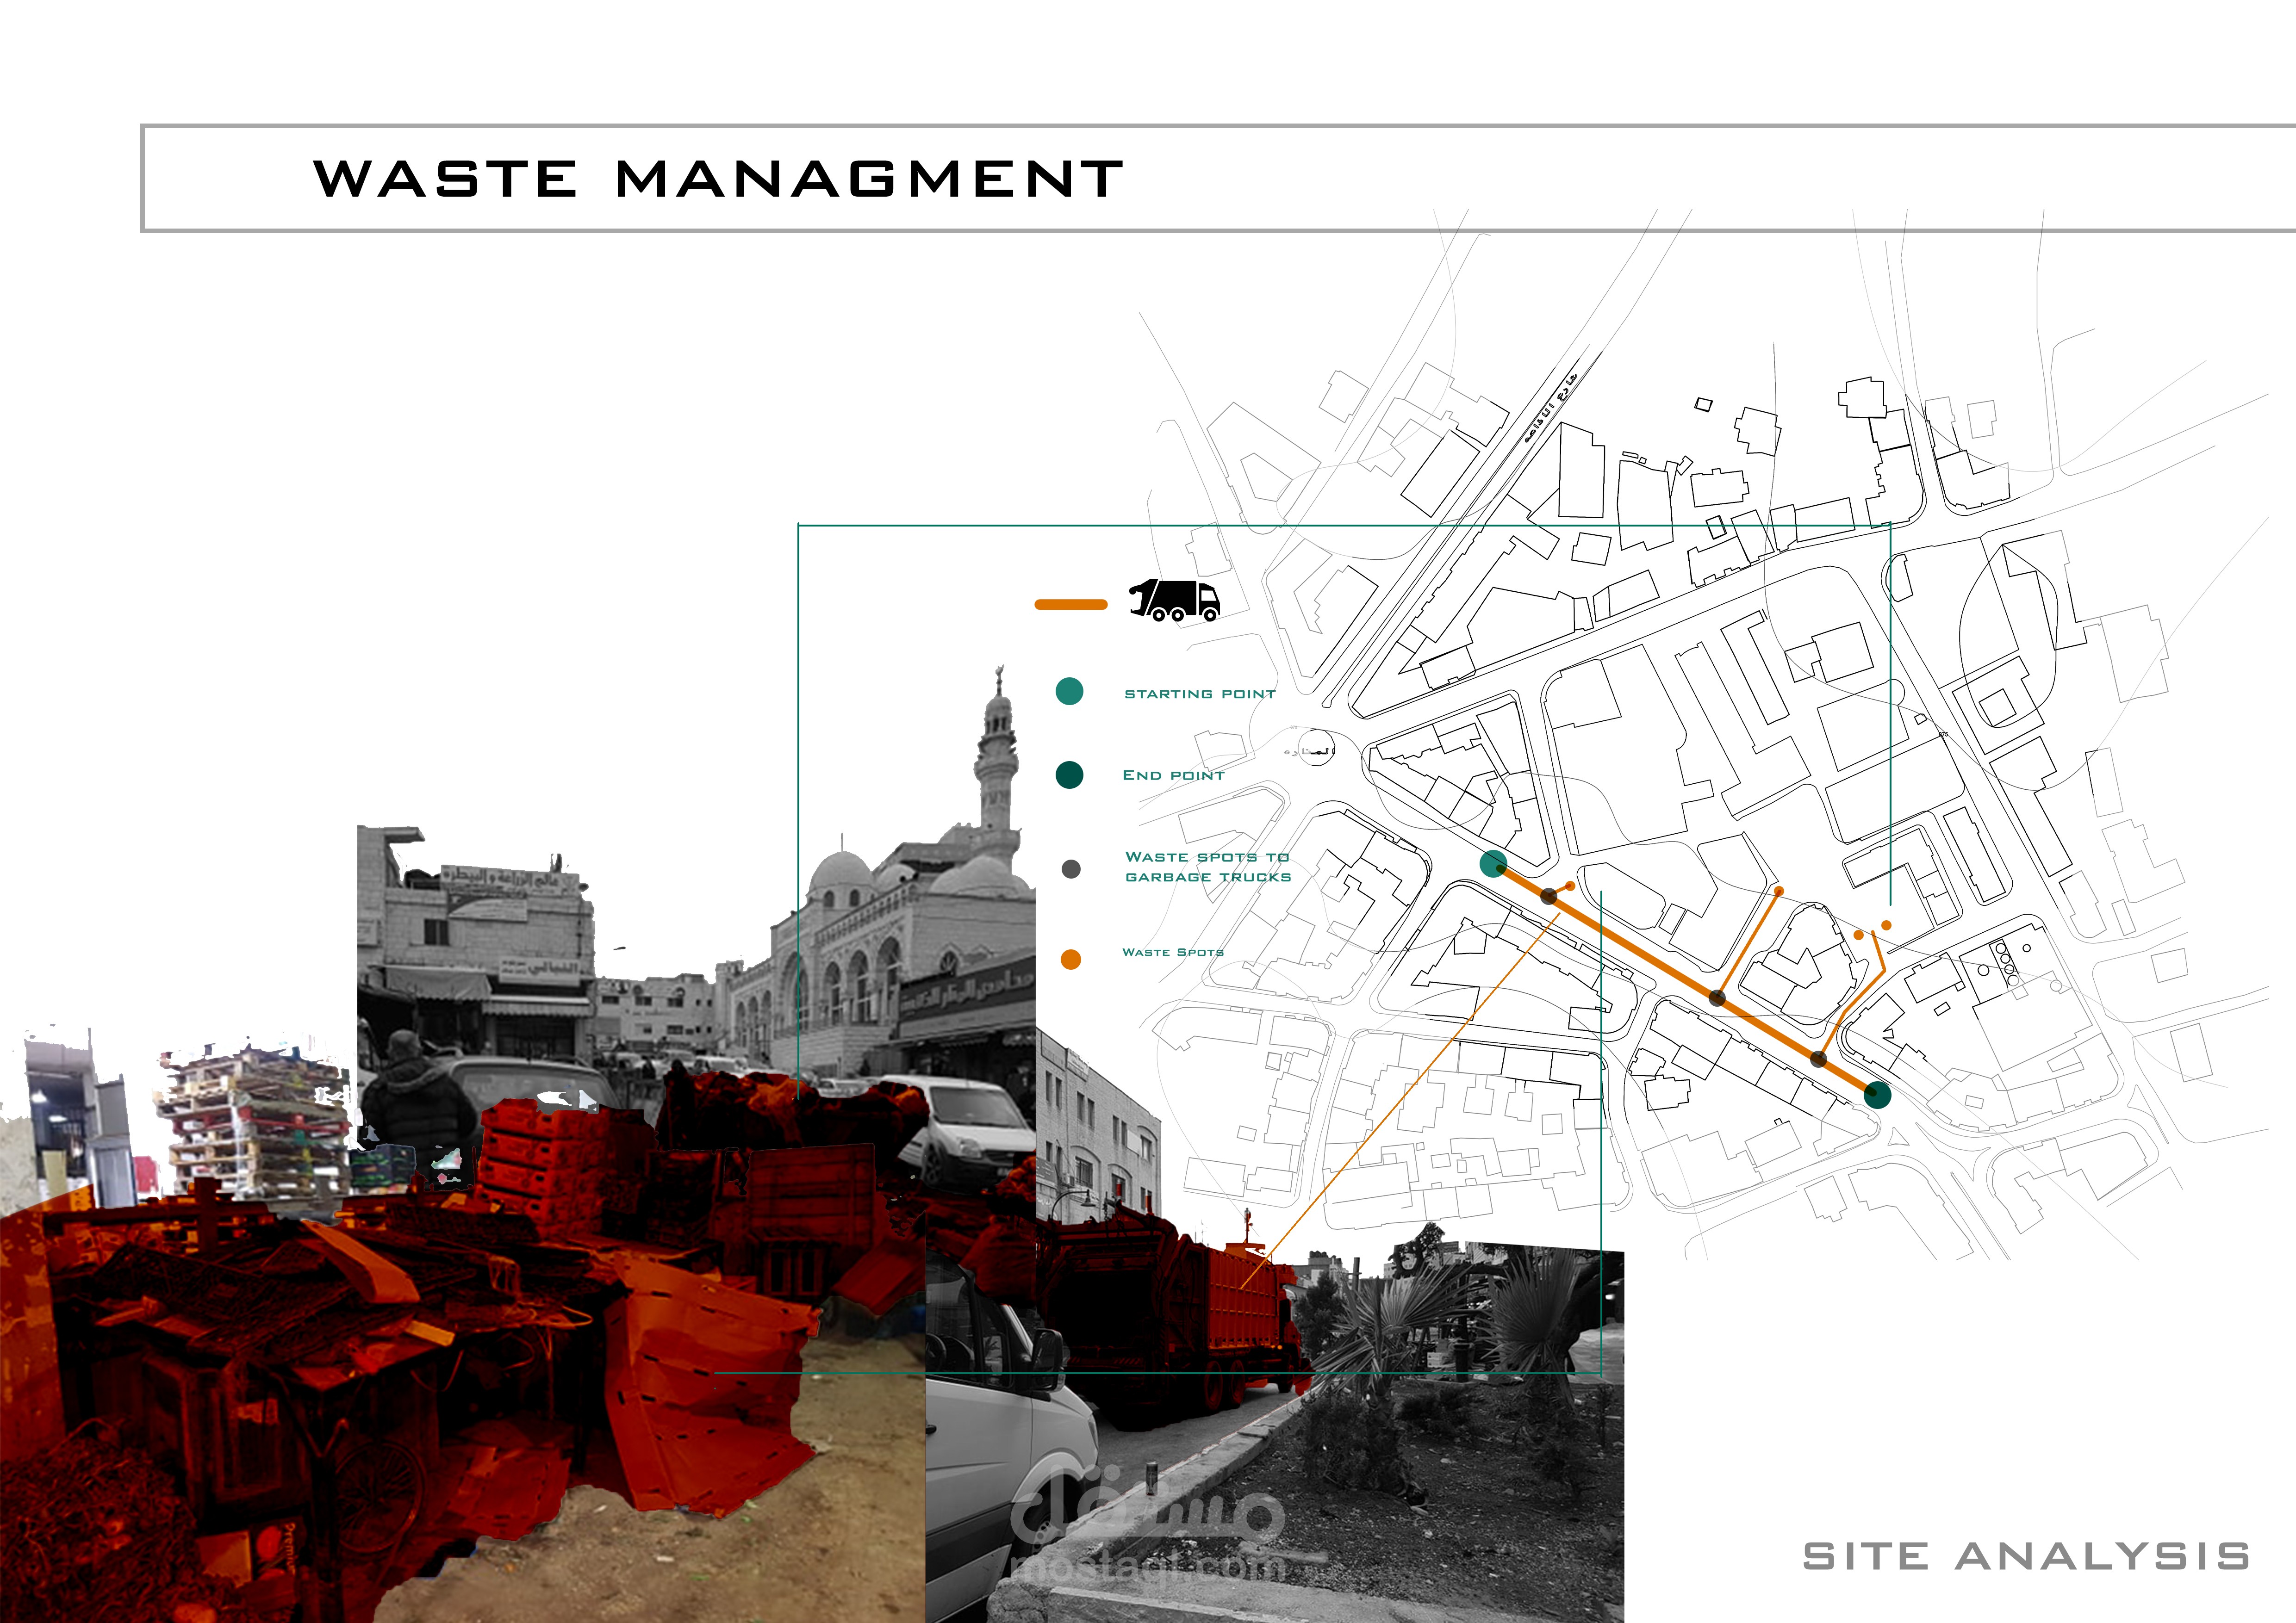This screenshot has height=1623, width=2296.
Task: Click the 'End Point' legend label
Action: 1173,775
